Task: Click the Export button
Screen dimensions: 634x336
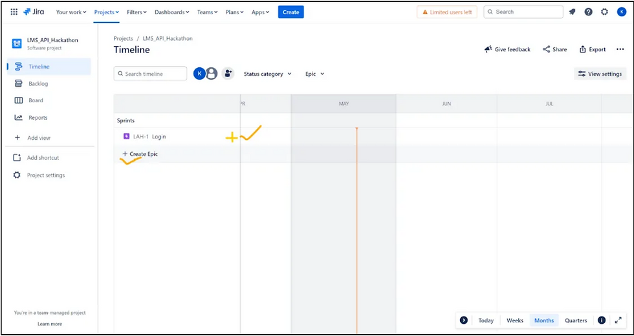Action: click(593, 49)
